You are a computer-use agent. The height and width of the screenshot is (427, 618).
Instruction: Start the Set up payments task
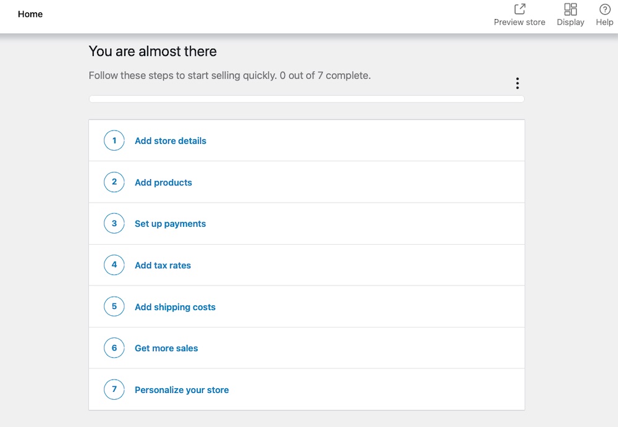pos(307,224)
